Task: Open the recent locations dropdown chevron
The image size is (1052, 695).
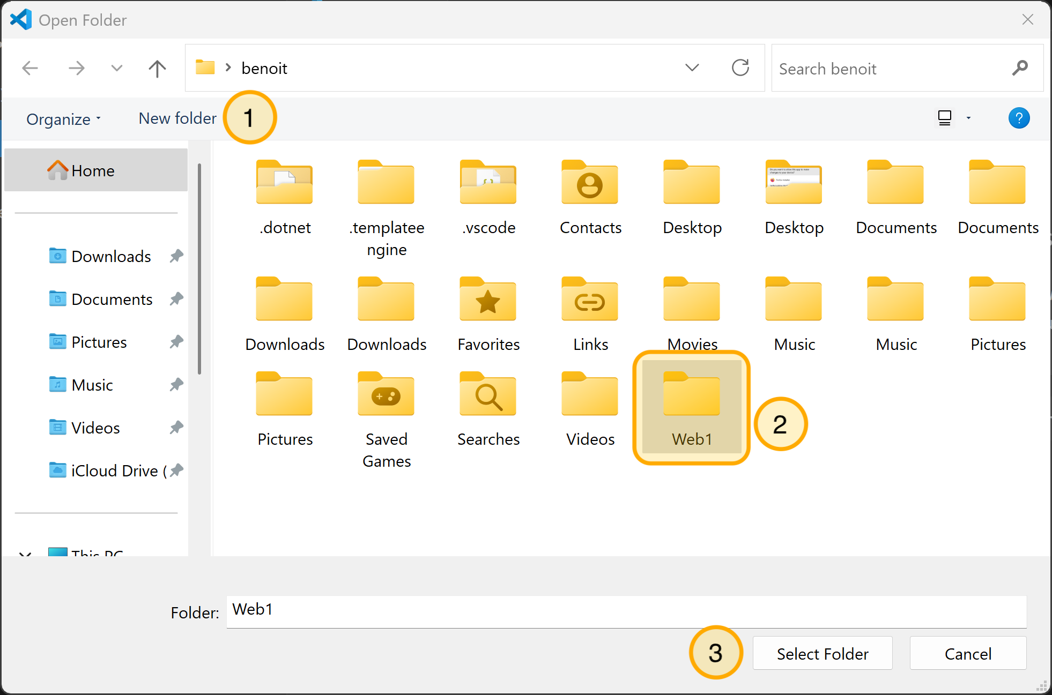Action: point(116,68)
